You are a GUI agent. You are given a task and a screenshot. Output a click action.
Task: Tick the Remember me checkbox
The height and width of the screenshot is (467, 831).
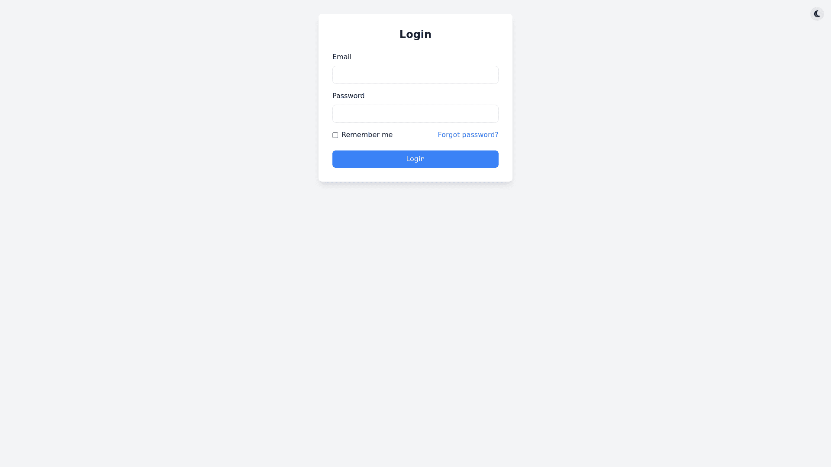pos(335,135)
